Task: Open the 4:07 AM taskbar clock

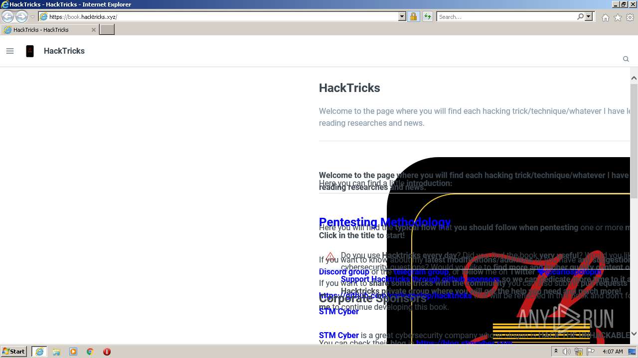Action: click(x=613, y=352)
